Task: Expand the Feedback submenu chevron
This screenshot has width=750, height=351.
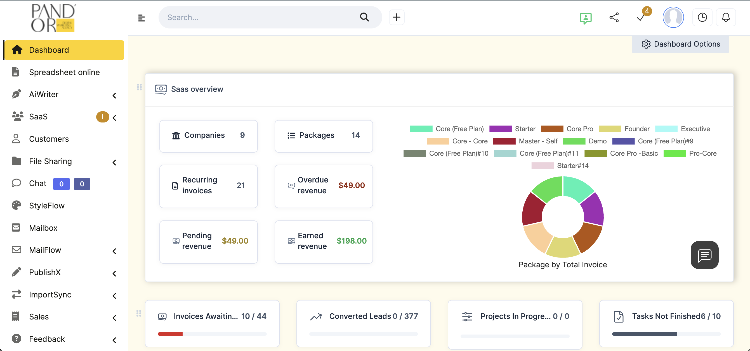Action: click(114, 340)
